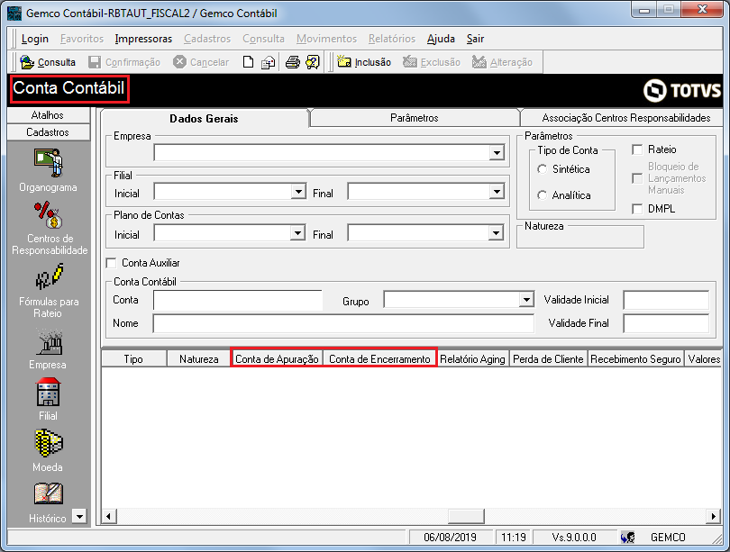Click the Cancelar toolbar button
This screenshot has width=730, height=552.
pos(201,62)
